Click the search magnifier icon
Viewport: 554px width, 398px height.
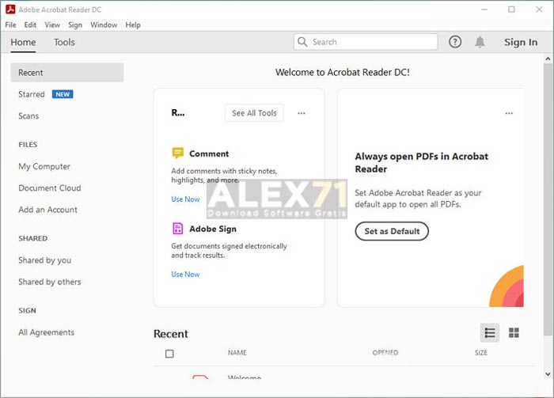pyautogui.click(x=302, y=42)
